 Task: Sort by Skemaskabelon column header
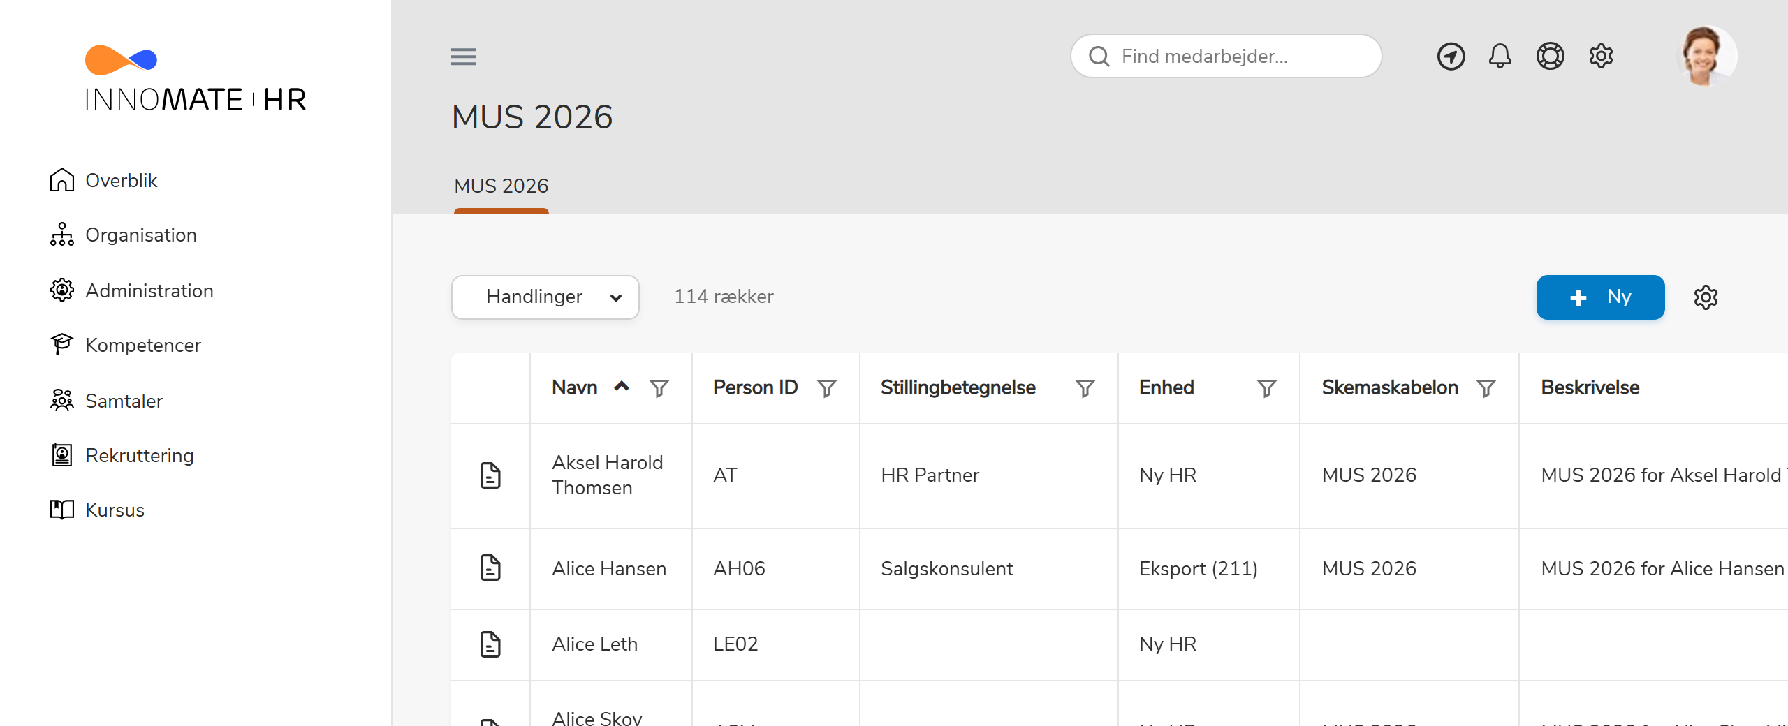tap(1390, 387)
